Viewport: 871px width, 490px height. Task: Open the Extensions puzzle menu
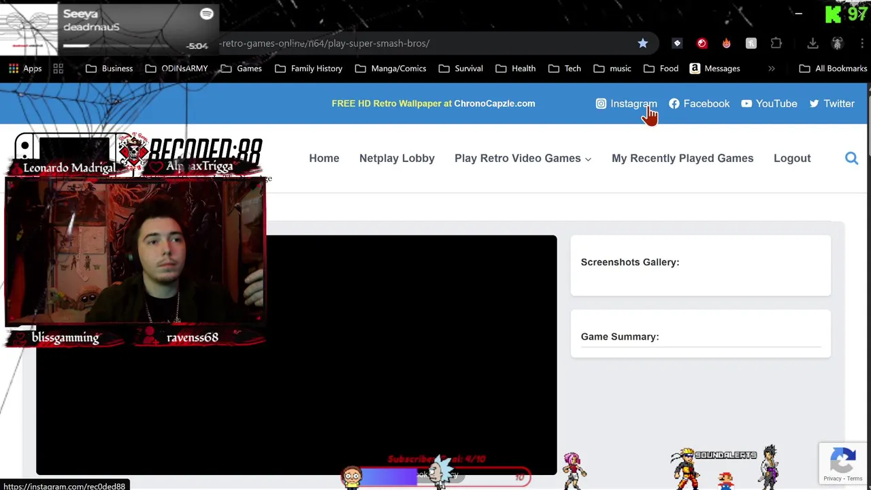click(x=776, y=43)
